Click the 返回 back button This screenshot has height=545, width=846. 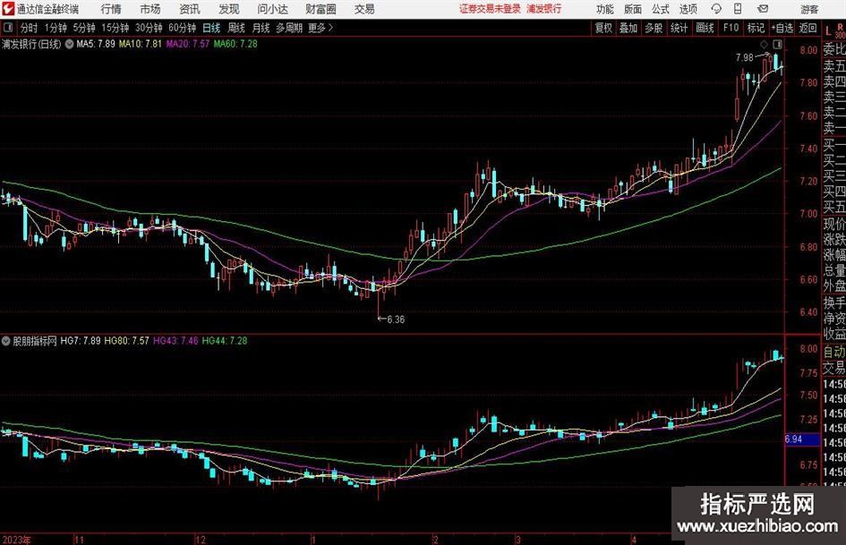point(808,28)
